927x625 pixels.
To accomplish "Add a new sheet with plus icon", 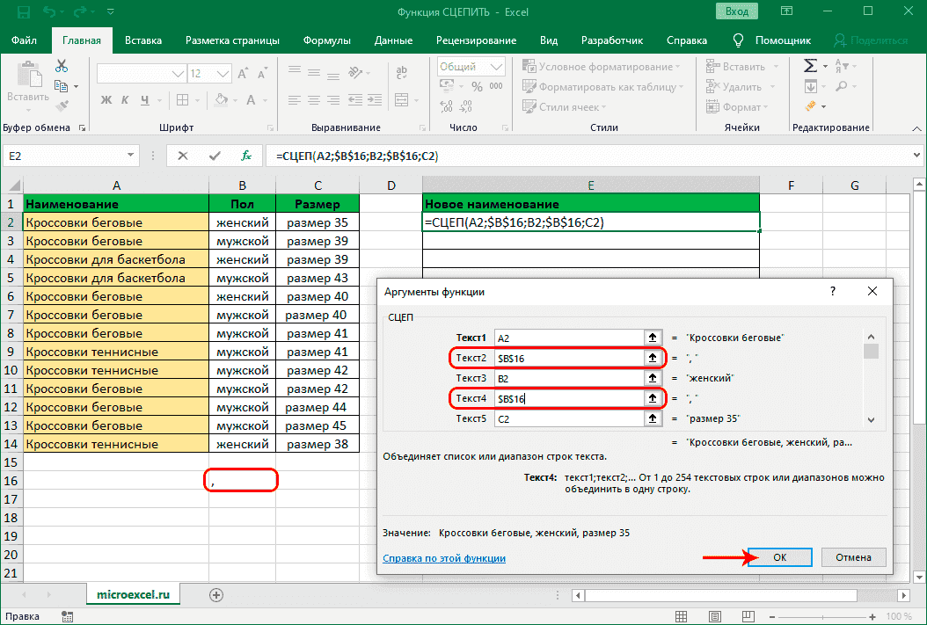I will pos(215,594).
